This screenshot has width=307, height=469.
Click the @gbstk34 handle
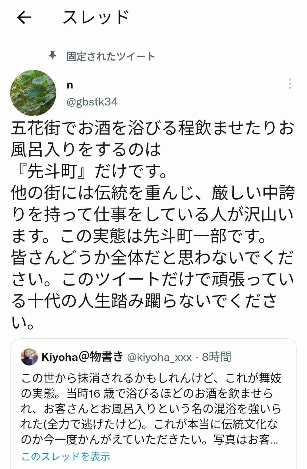pos(92,102)
